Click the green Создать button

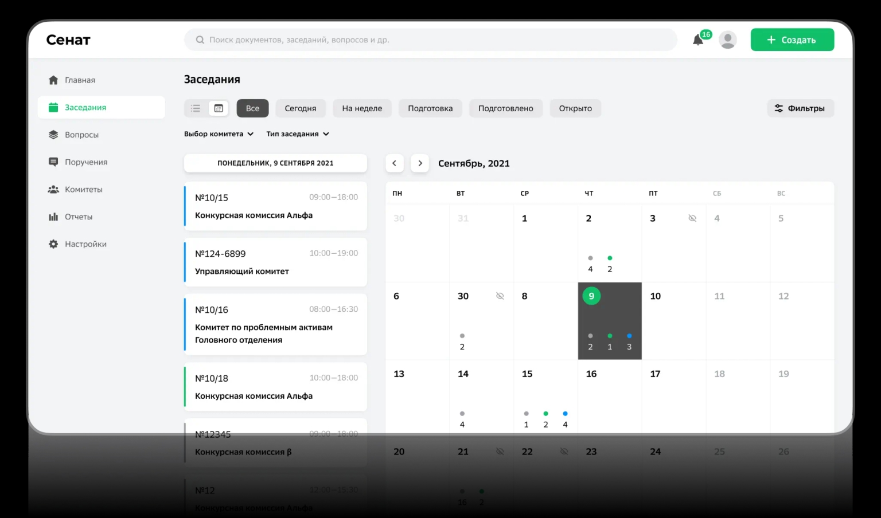coord(792,40)
